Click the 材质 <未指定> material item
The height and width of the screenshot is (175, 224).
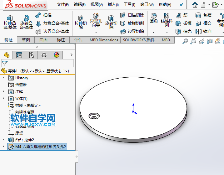pos(27,106)
